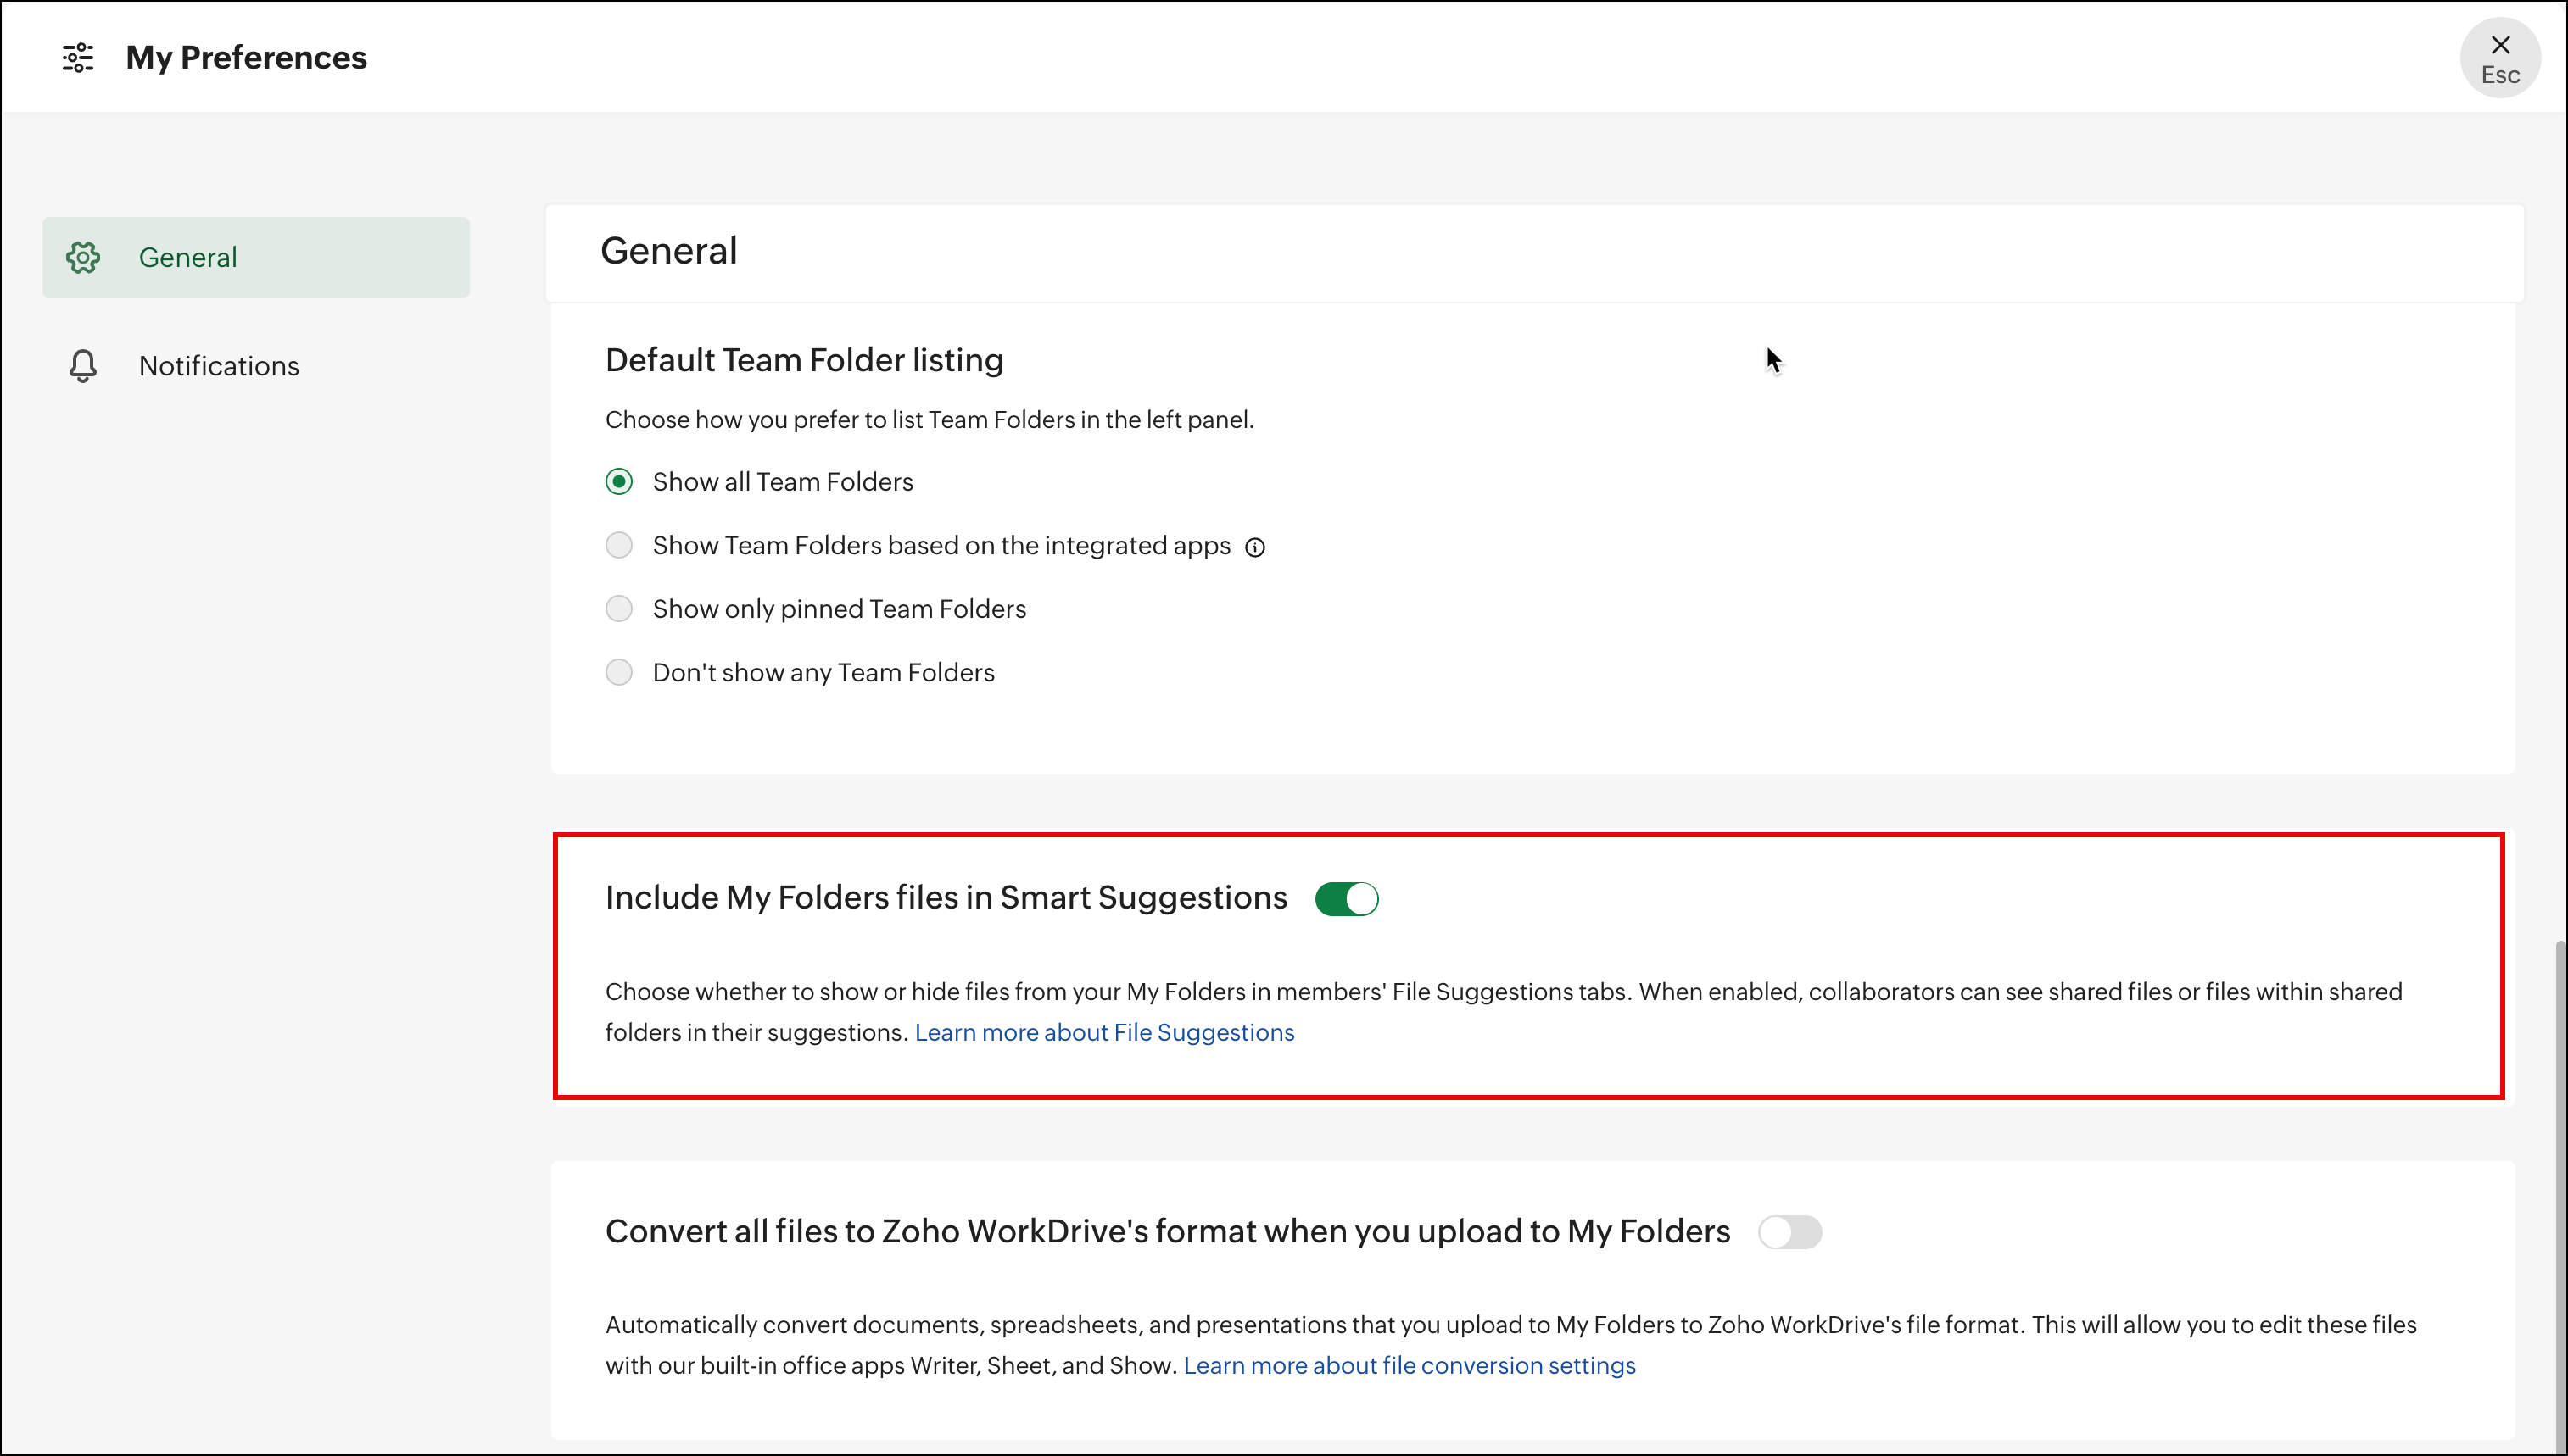Click the preferences sliders icon in header

pos(78,57)
